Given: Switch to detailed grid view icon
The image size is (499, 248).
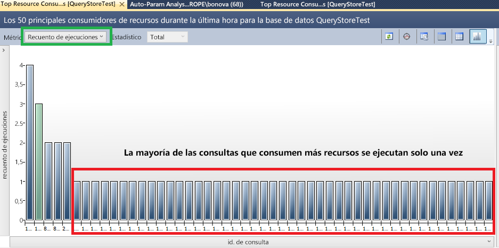Looking at the screenshot, I should tap(441, 37).
